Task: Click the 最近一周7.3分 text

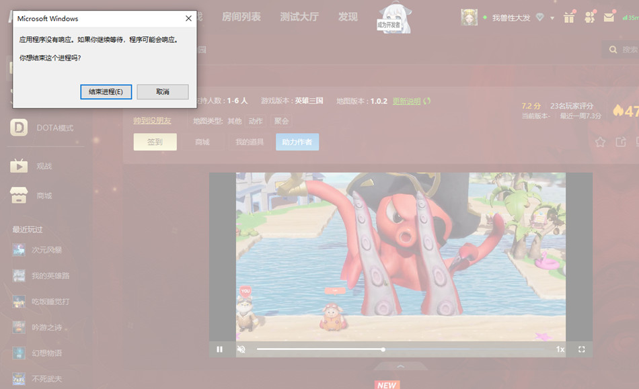Action: (580, 116)
